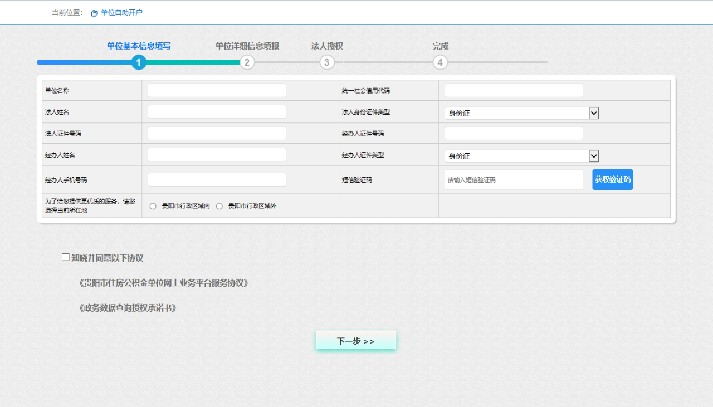The image size is (713, 407).
Task: Go to 完成 step label
Action: (441, 46)
